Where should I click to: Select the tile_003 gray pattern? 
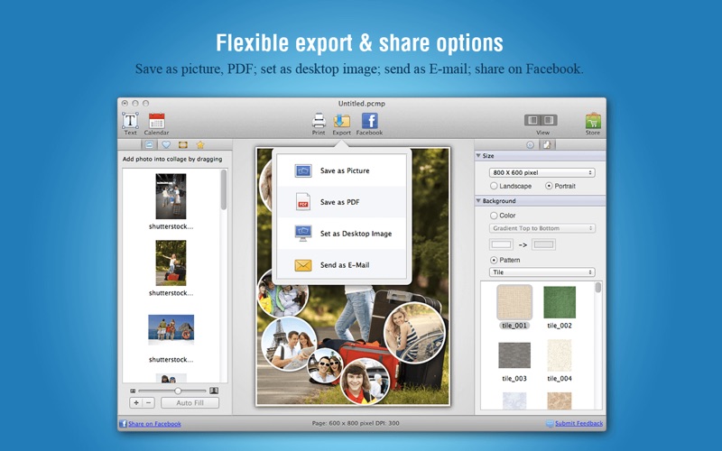pyautogui.click(x=514, y=354)
